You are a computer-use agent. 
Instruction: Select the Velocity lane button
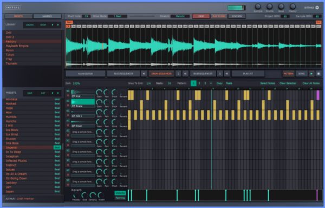tap(120, 193)
